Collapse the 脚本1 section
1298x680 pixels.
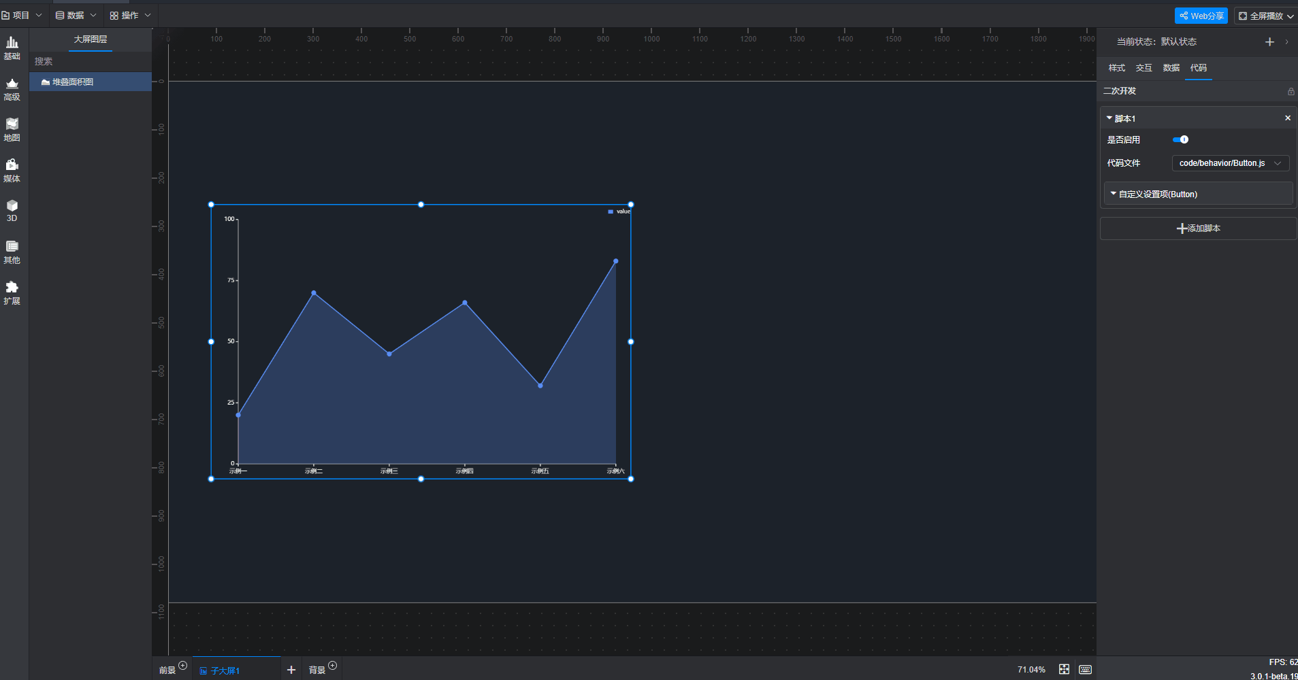tap(1109, 118)
